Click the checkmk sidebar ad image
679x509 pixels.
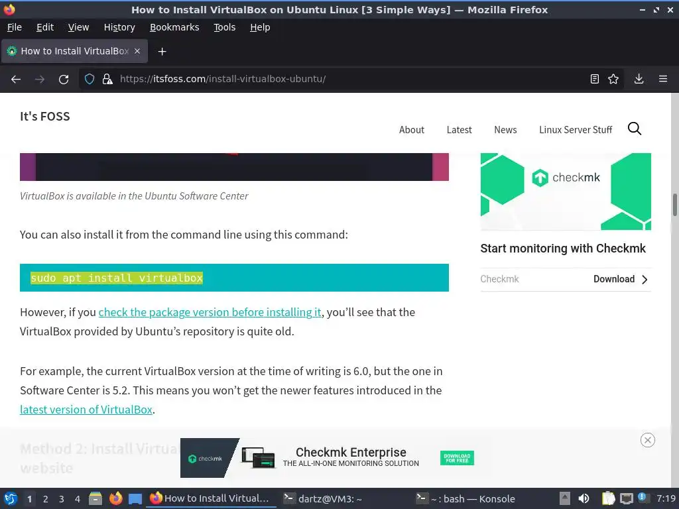pos(566,192)
